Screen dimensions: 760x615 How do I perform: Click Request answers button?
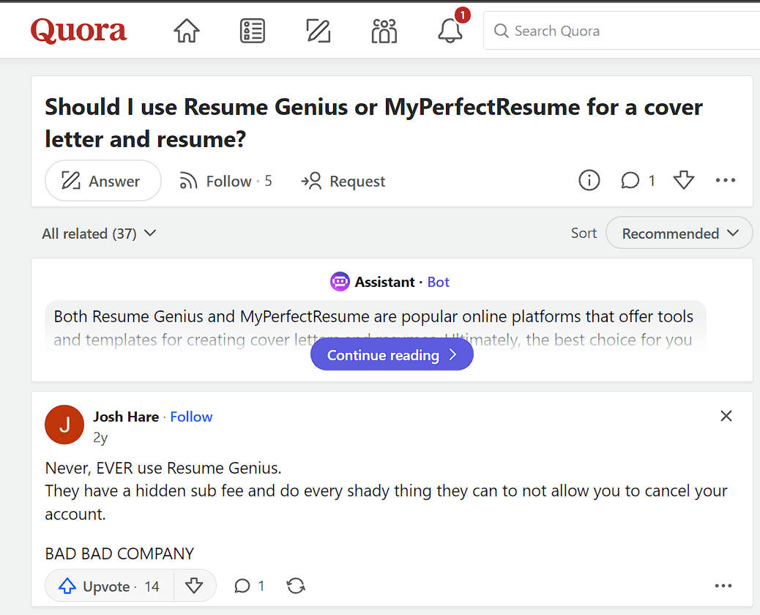click(343, 181)
